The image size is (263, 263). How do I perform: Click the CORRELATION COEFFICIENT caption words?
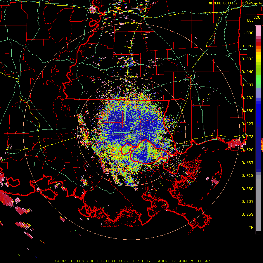click(85, 261)
